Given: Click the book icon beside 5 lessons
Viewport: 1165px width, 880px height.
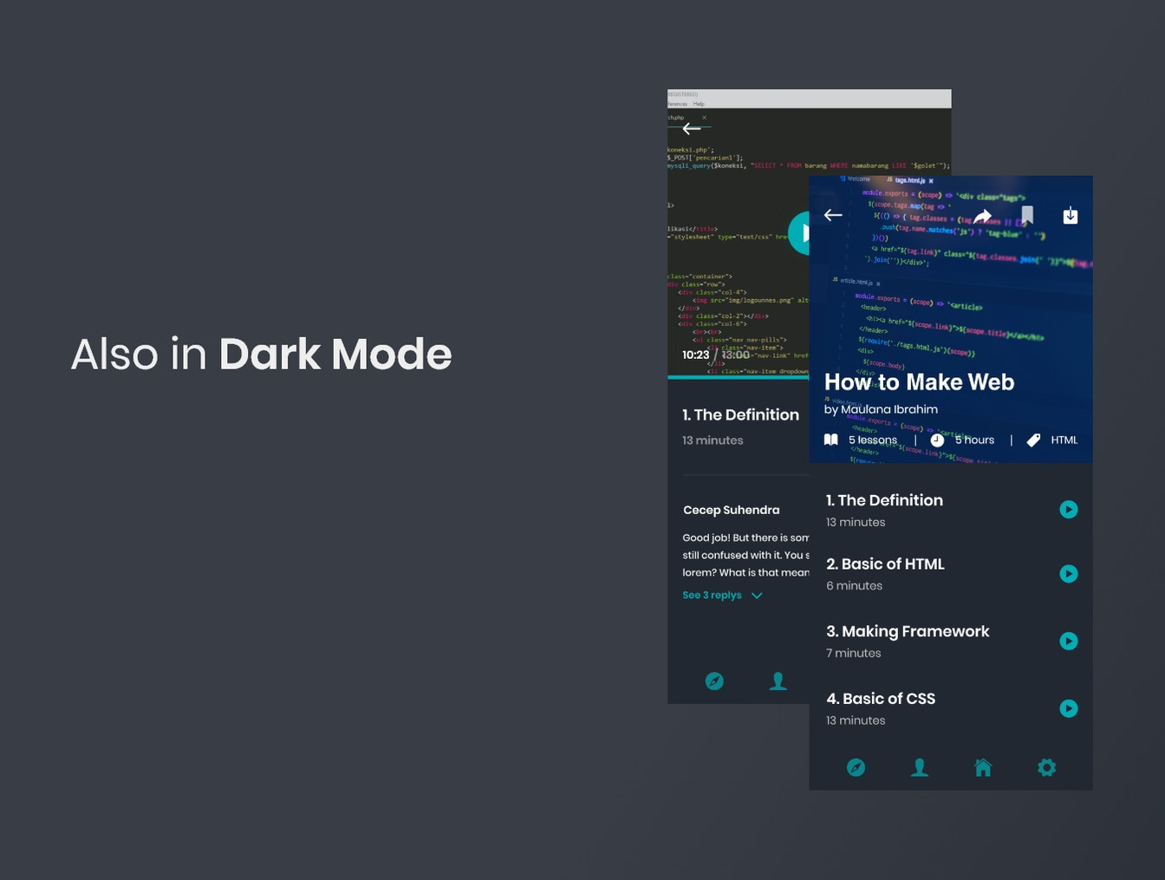Looking at the screenshot, I should pyautogui.click(x=830, y=440).
